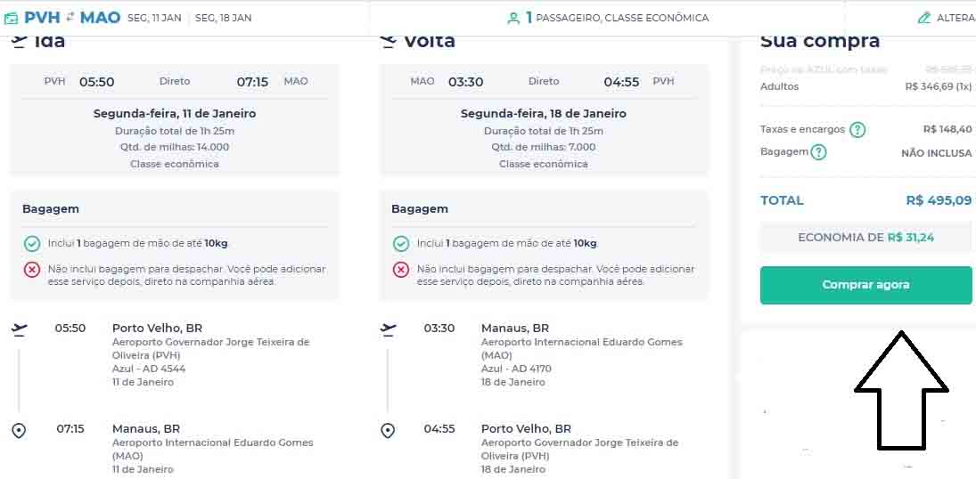Screen dimensions: 976x479
Task: Click the 1 Passageiro, Classe Econômica selector
Action: [616, 18]
